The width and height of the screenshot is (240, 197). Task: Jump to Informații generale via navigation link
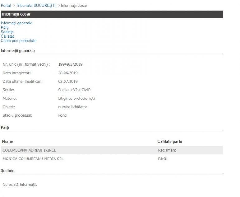(17, 23)
